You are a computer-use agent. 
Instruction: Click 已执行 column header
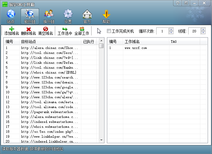[89, 42]
